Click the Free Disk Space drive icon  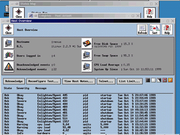(x=87, y=43)
